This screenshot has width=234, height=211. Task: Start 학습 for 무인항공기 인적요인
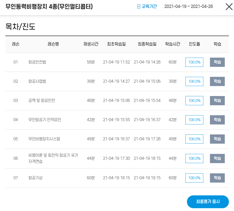point(217,120)
